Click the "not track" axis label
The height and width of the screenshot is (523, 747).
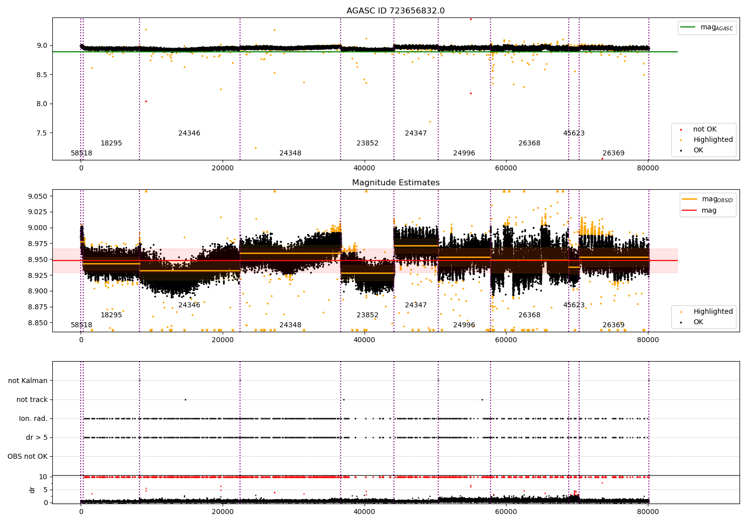point(32,399)
